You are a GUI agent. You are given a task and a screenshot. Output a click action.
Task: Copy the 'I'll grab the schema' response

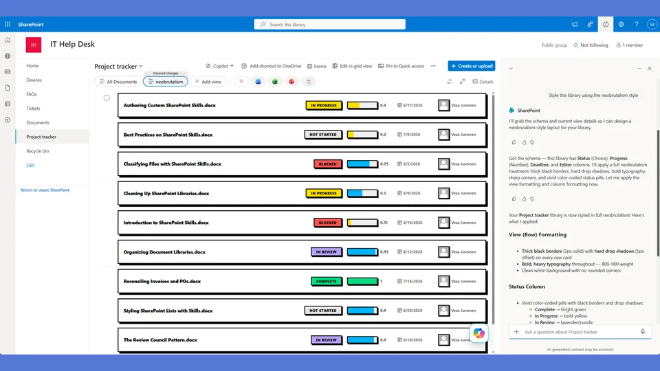click(514, 143)
